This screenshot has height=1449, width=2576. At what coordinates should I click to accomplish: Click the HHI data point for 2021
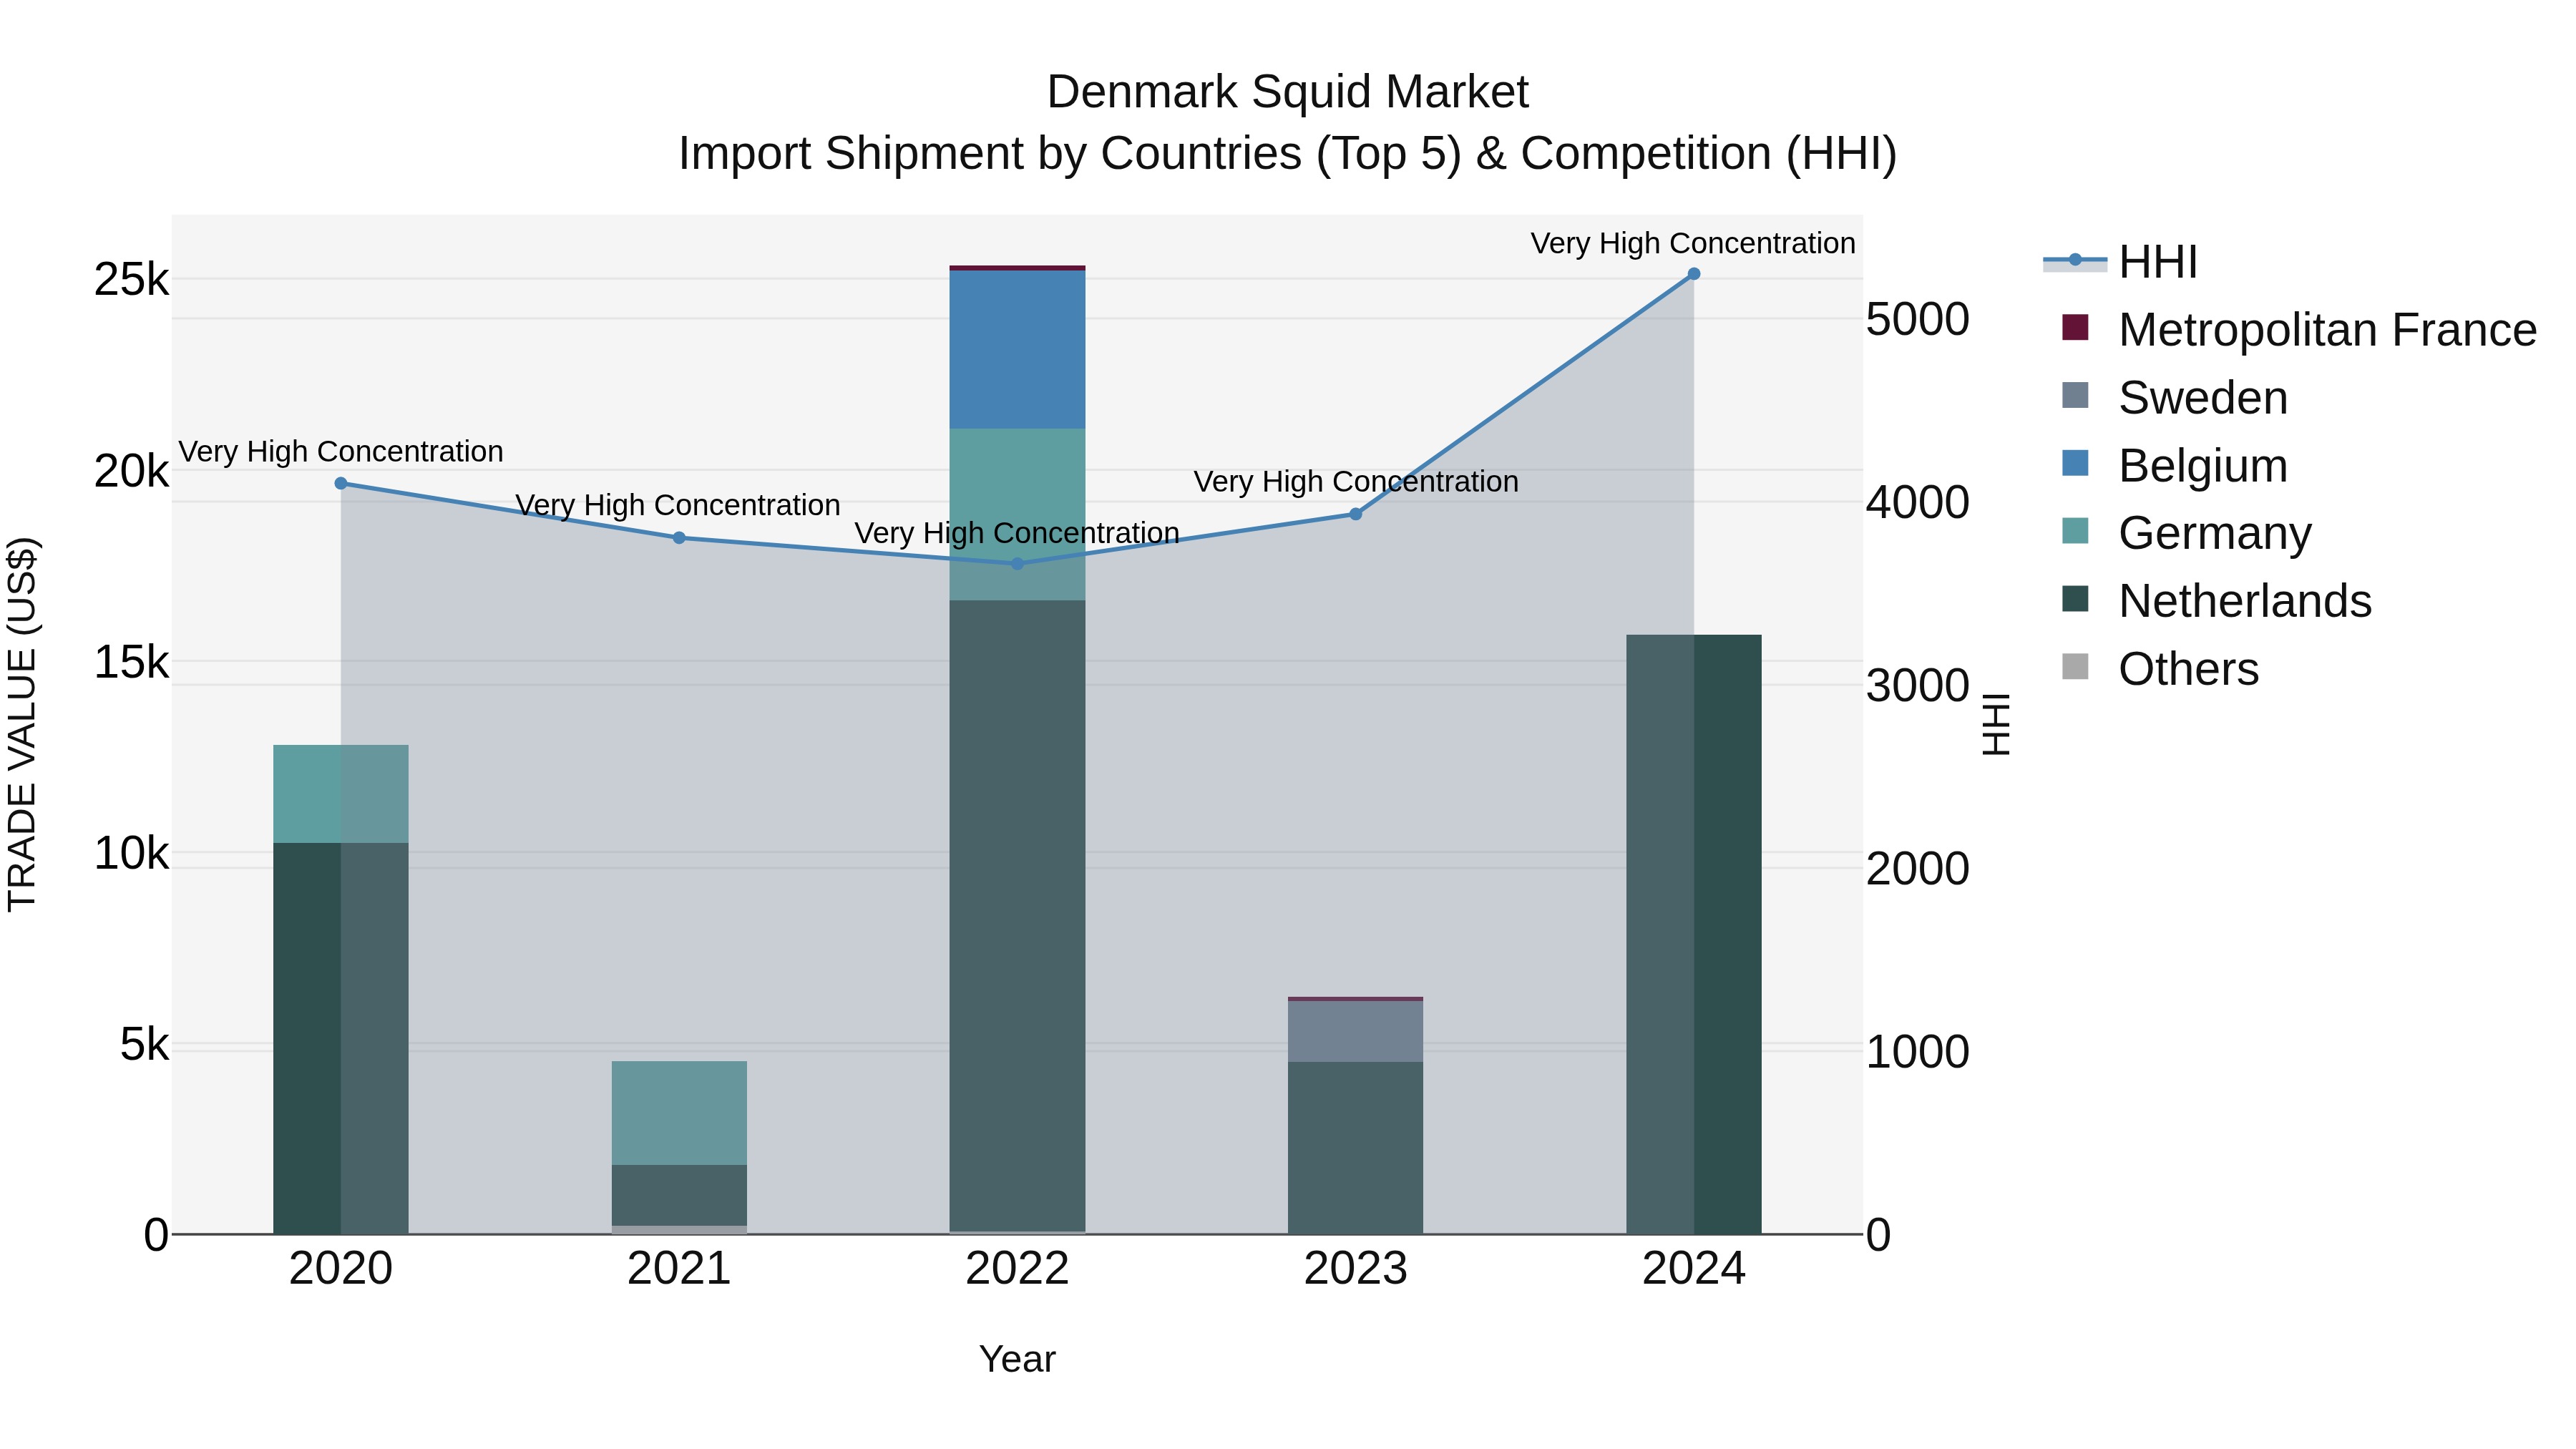click(x=679, y=538)
